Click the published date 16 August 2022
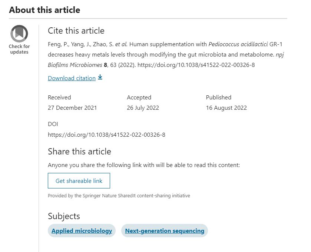 click(x=226, y=108)
